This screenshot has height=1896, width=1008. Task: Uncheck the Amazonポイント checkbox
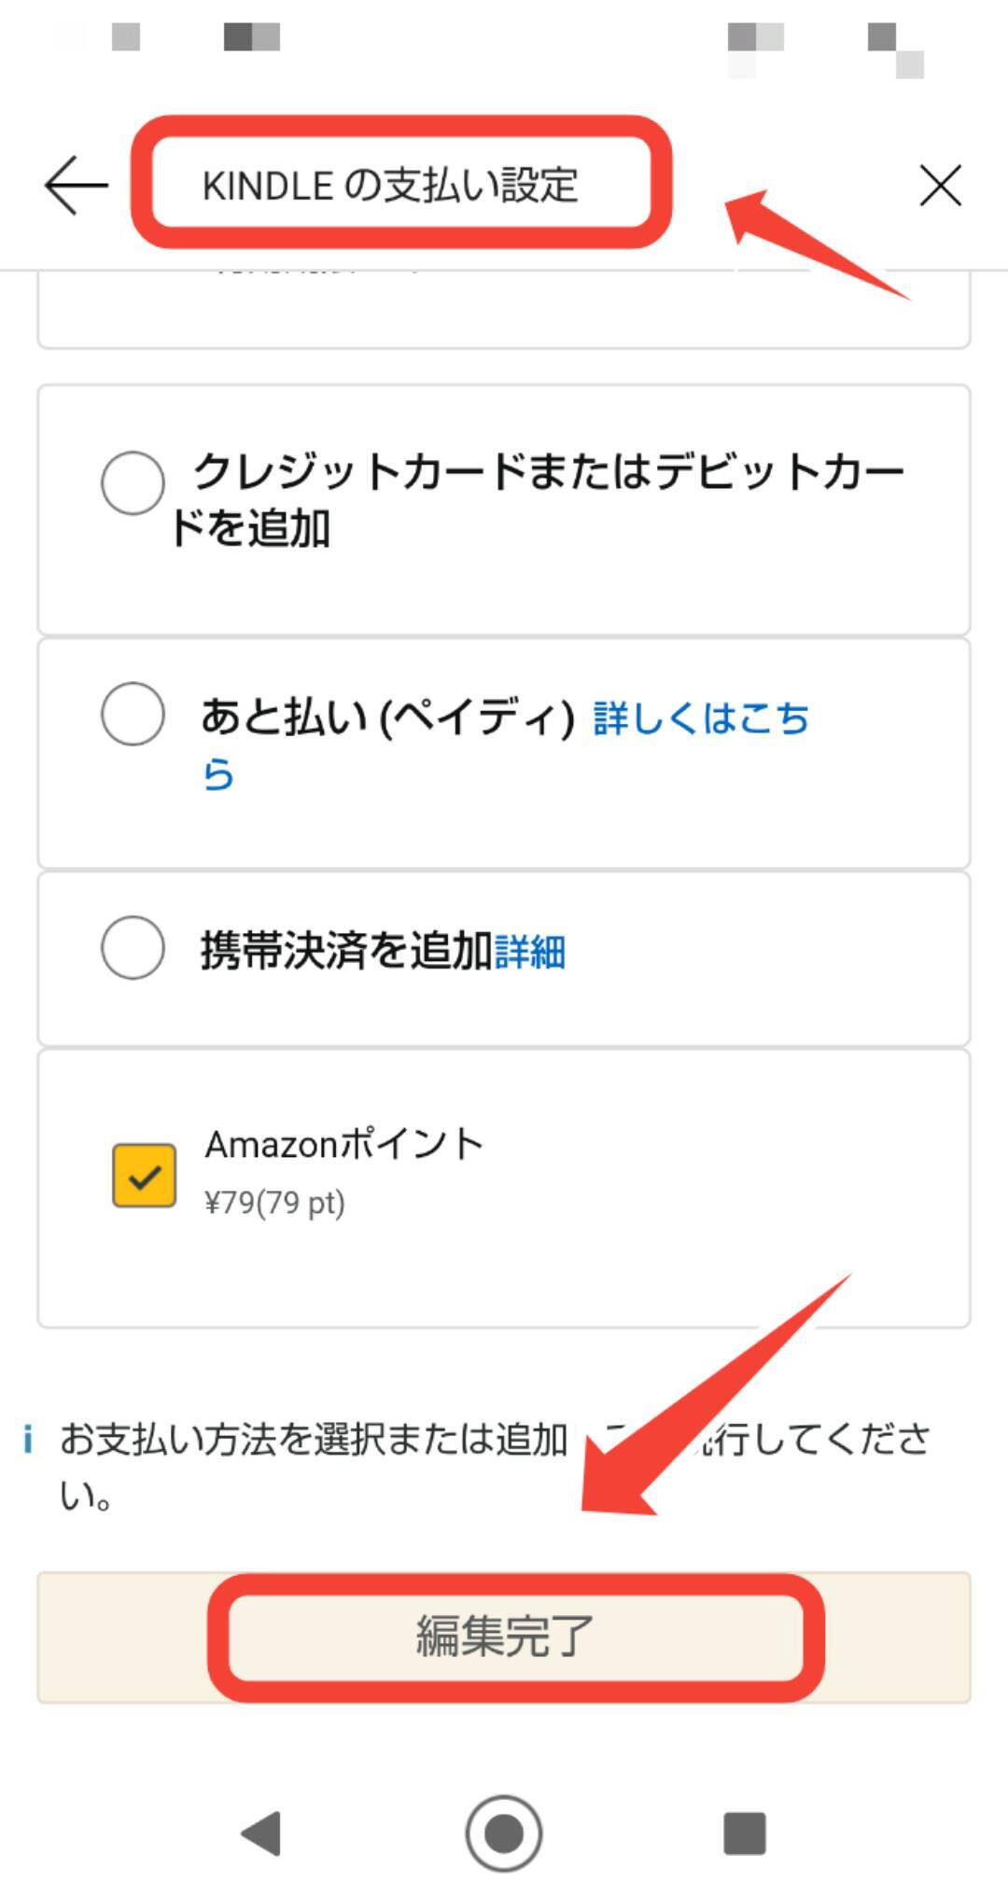pyautogui.click(x=144, y=1176)
